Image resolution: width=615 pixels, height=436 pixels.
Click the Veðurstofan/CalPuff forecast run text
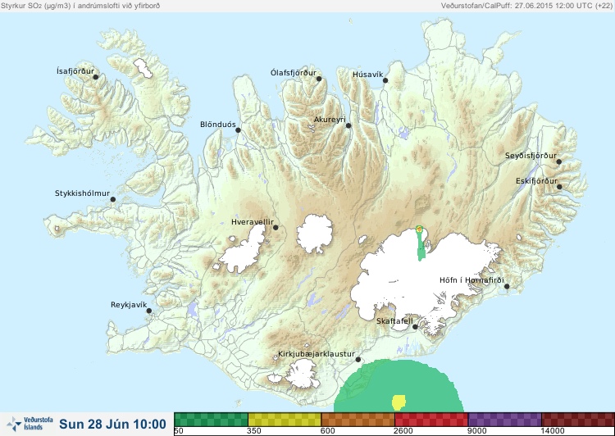(x=526, y=6)
